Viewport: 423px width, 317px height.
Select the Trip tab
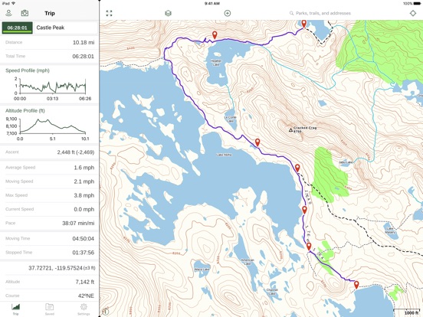15,309
